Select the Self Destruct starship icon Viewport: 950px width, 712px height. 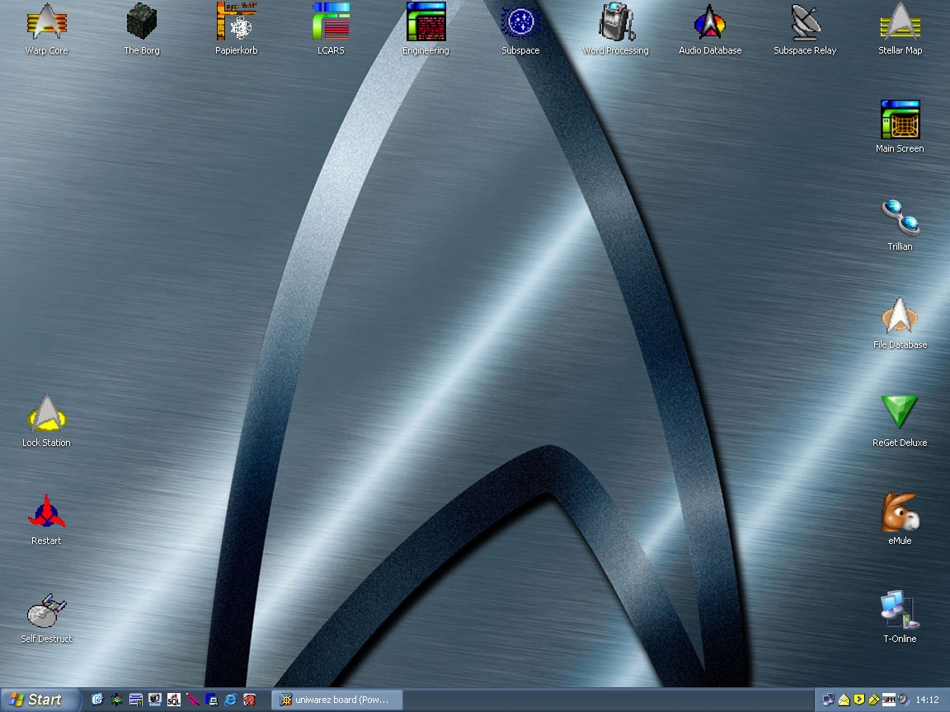point(46,611)
